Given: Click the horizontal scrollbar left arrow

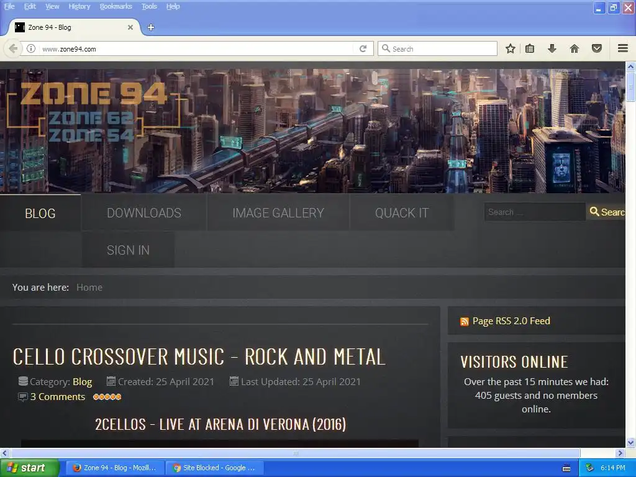Looking at the screenshot, I should pos(4,453).
